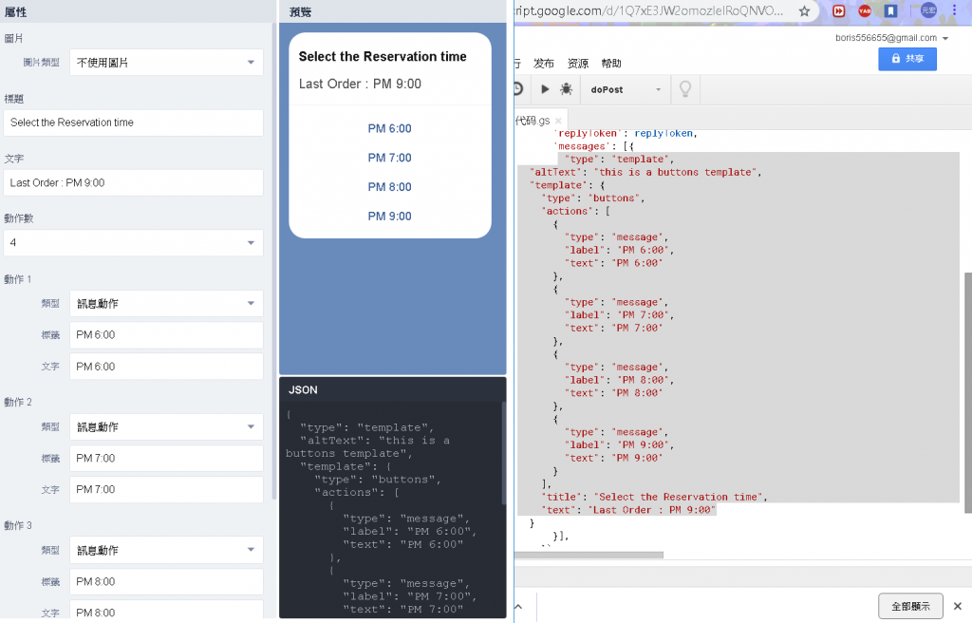Click PM 6:00 button in preview
Viewport: 972px width, 623px height.
coord(390,128)
